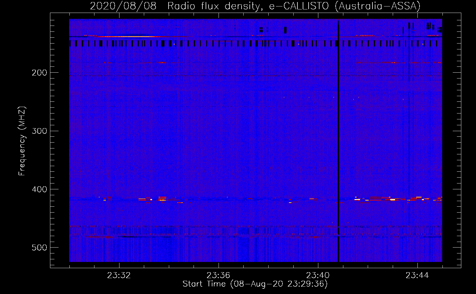Click the 23:40 time axis label
The width and height of the screenshot is (476, 294).
pos(318,275)
